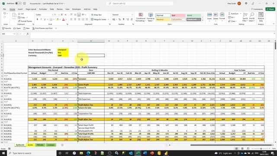Switch to the Lookups sheet tab

(51, 145)
